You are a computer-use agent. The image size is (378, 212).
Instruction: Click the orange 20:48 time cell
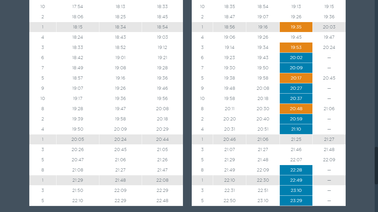coord(296,109)
